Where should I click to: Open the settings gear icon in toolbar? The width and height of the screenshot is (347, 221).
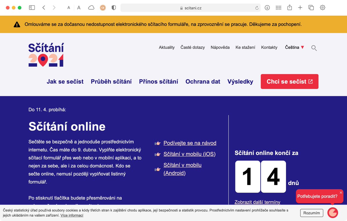pos(323,8)
